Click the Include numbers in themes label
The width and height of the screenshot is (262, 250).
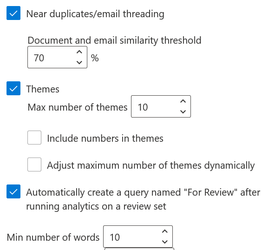[105, 138]
